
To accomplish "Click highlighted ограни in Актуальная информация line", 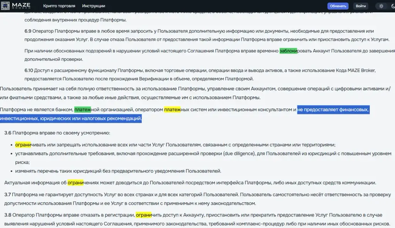I will click(75, 182).
